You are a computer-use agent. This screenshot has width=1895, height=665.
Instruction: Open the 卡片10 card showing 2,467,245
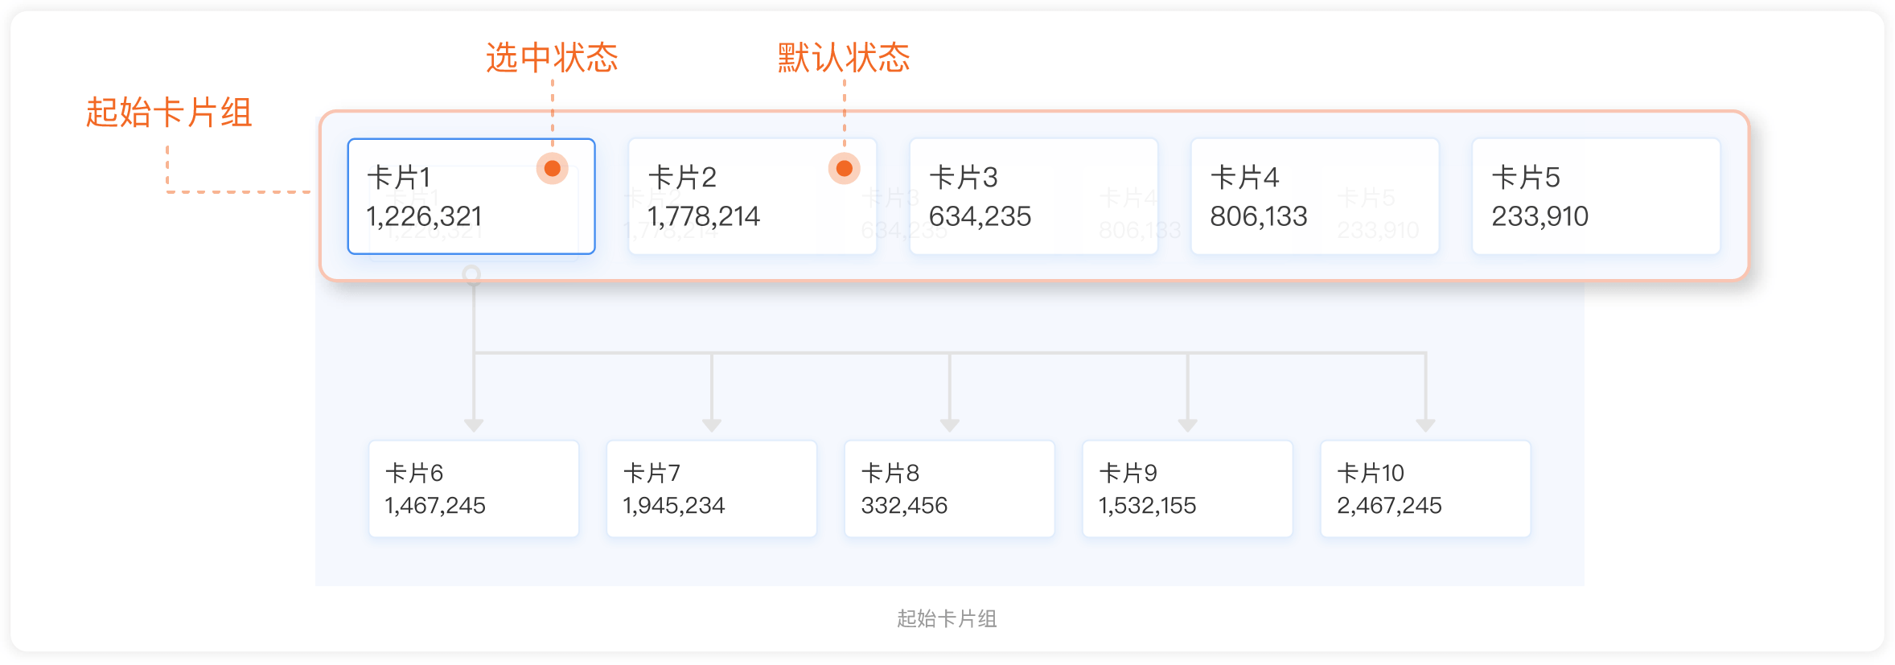tap(1426, 489)
